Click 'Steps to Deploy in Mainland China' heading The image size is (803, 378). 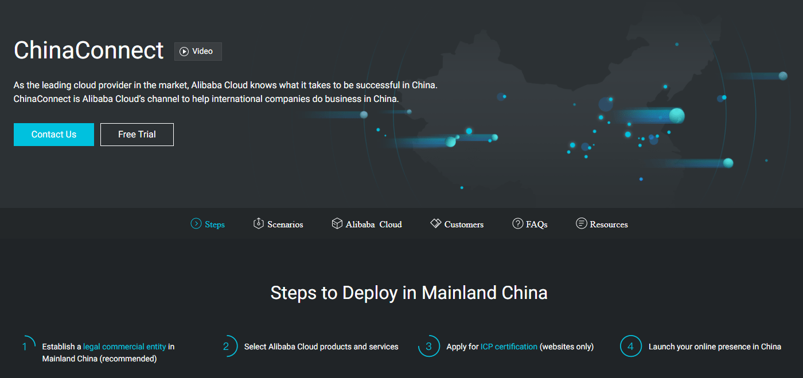pyautogui.click(x=409, y=293)
